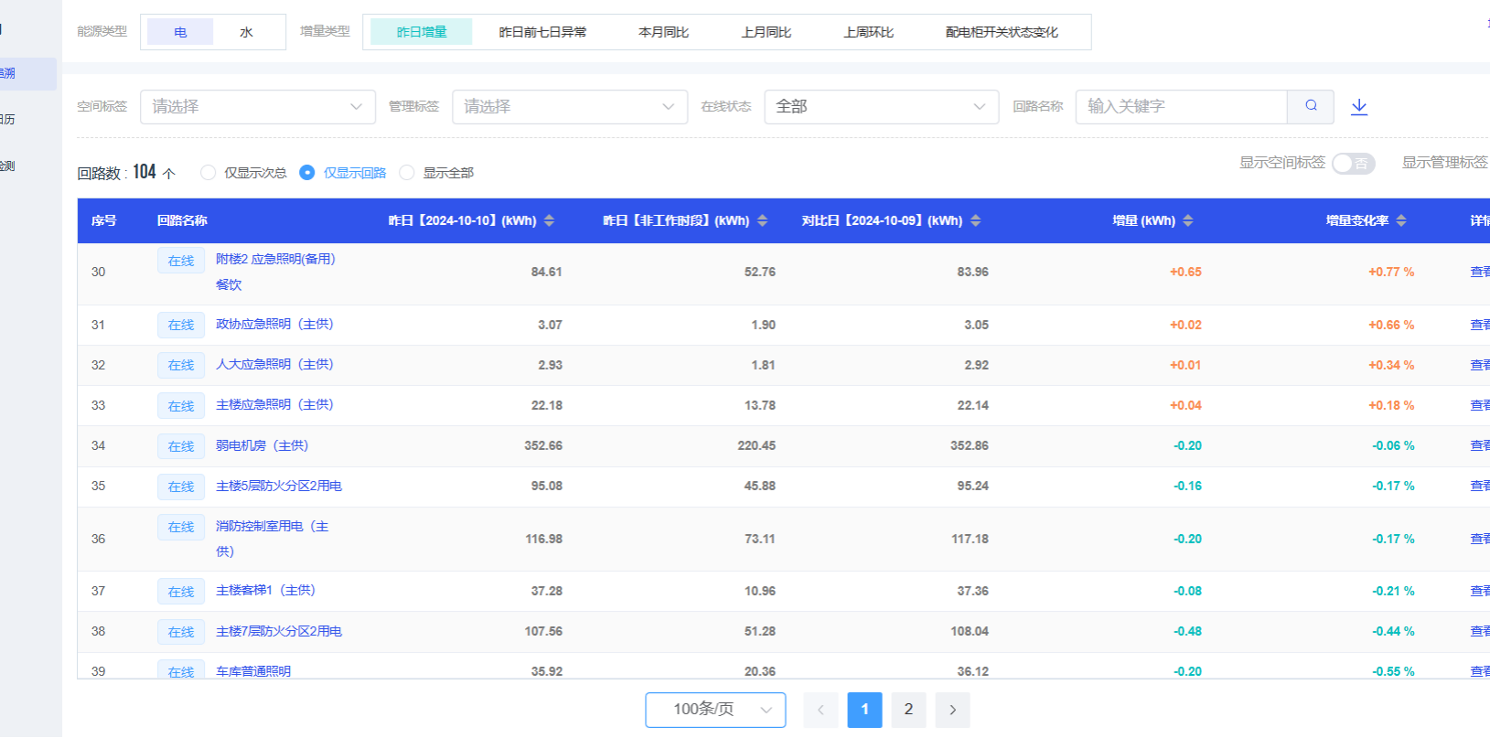Go to next page arrow
This screenshot has height=738, width=1490.
point(952,710)
